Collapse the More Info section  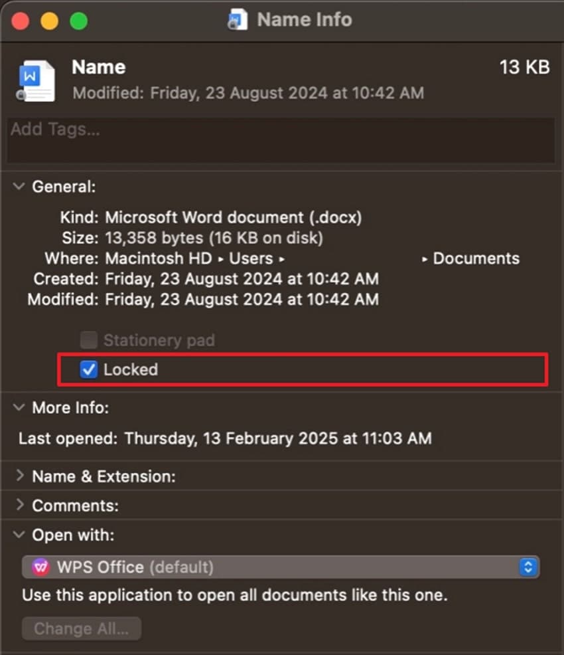[x=19, y=407]
